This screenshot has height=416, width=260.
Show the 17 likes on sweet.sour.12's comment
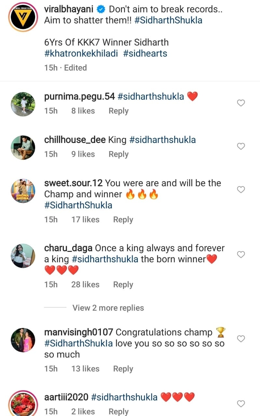tap(85, 219)
